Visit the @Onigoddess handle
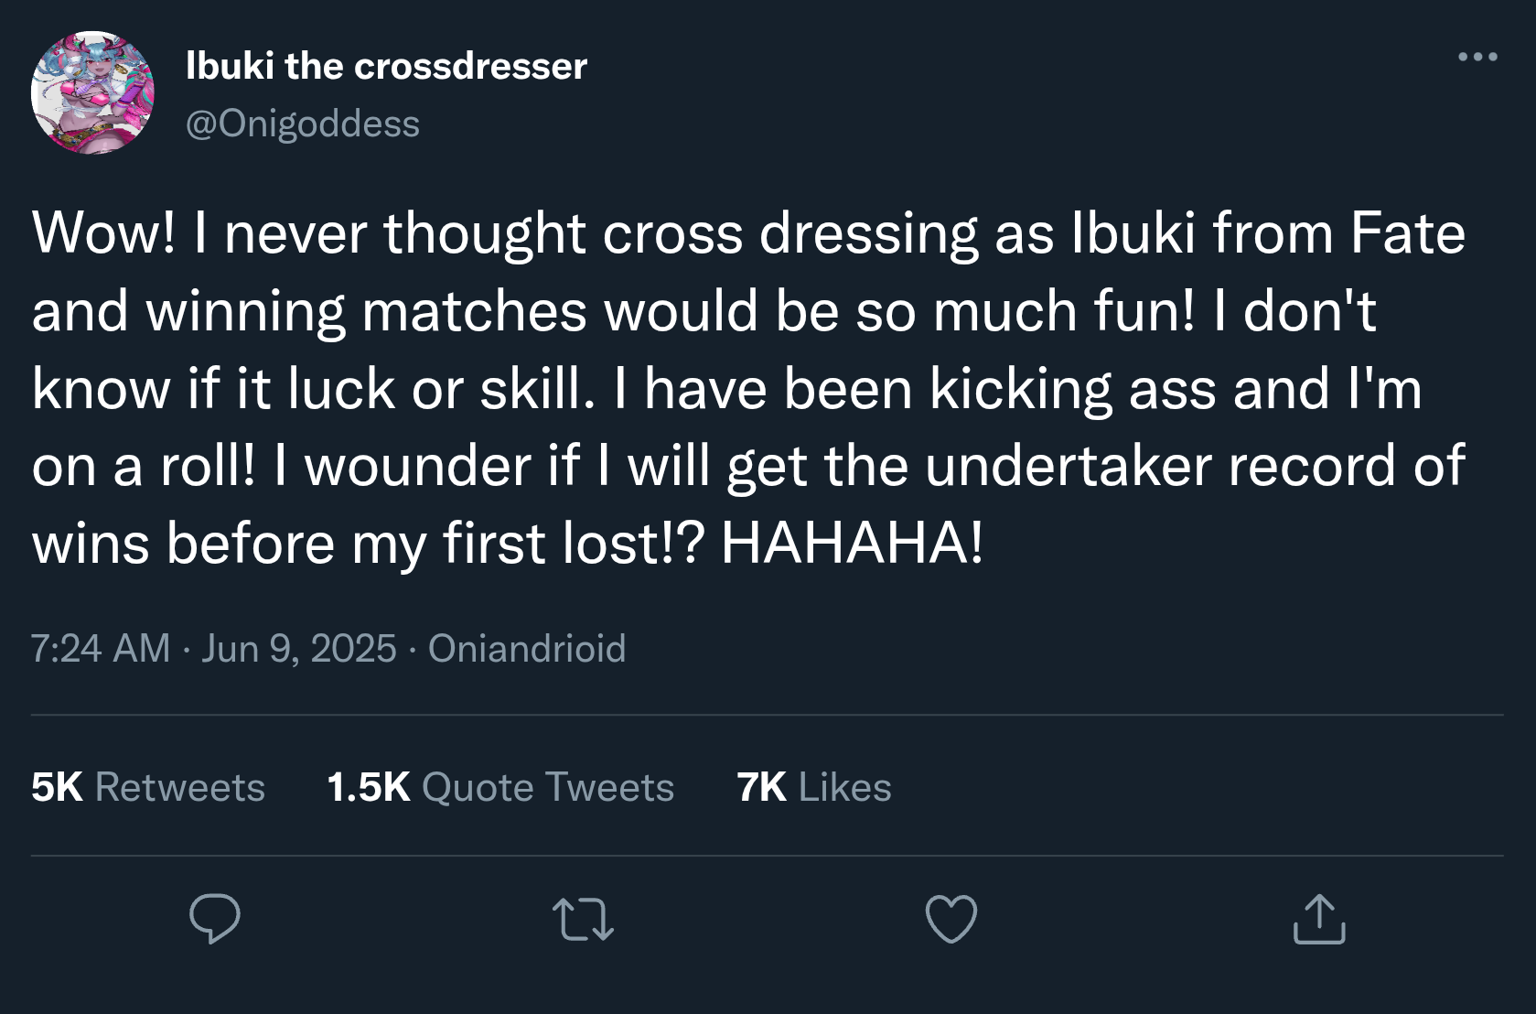1536x1014 pixels. click(x=303, y=124)
